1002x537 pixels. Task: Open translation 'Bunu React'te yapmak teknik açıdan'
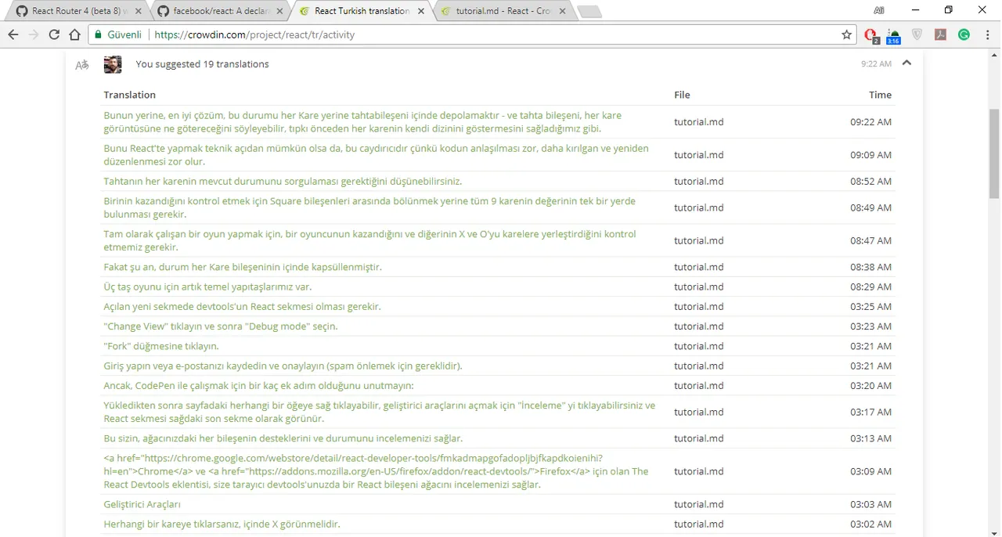point(376,155)
